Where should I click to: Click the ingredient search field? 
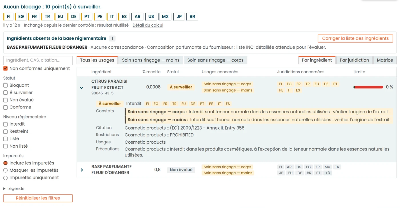(x=38, y=60)
